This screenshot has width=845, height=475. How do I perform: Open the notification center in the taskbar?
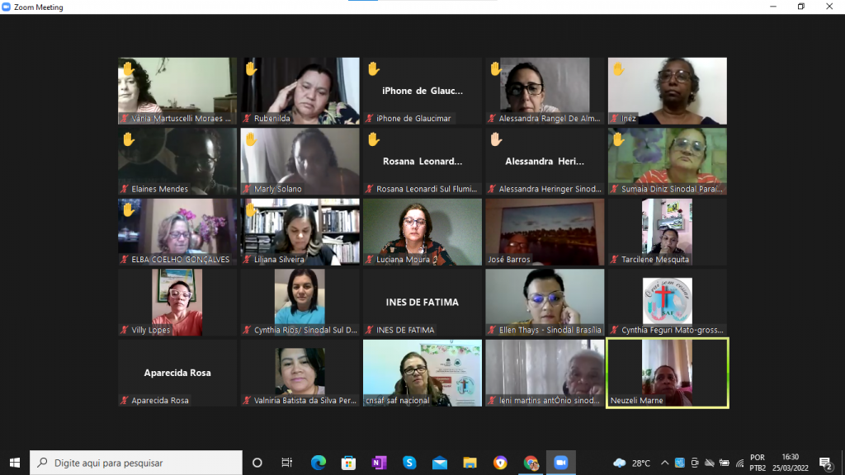pos(825,463)
